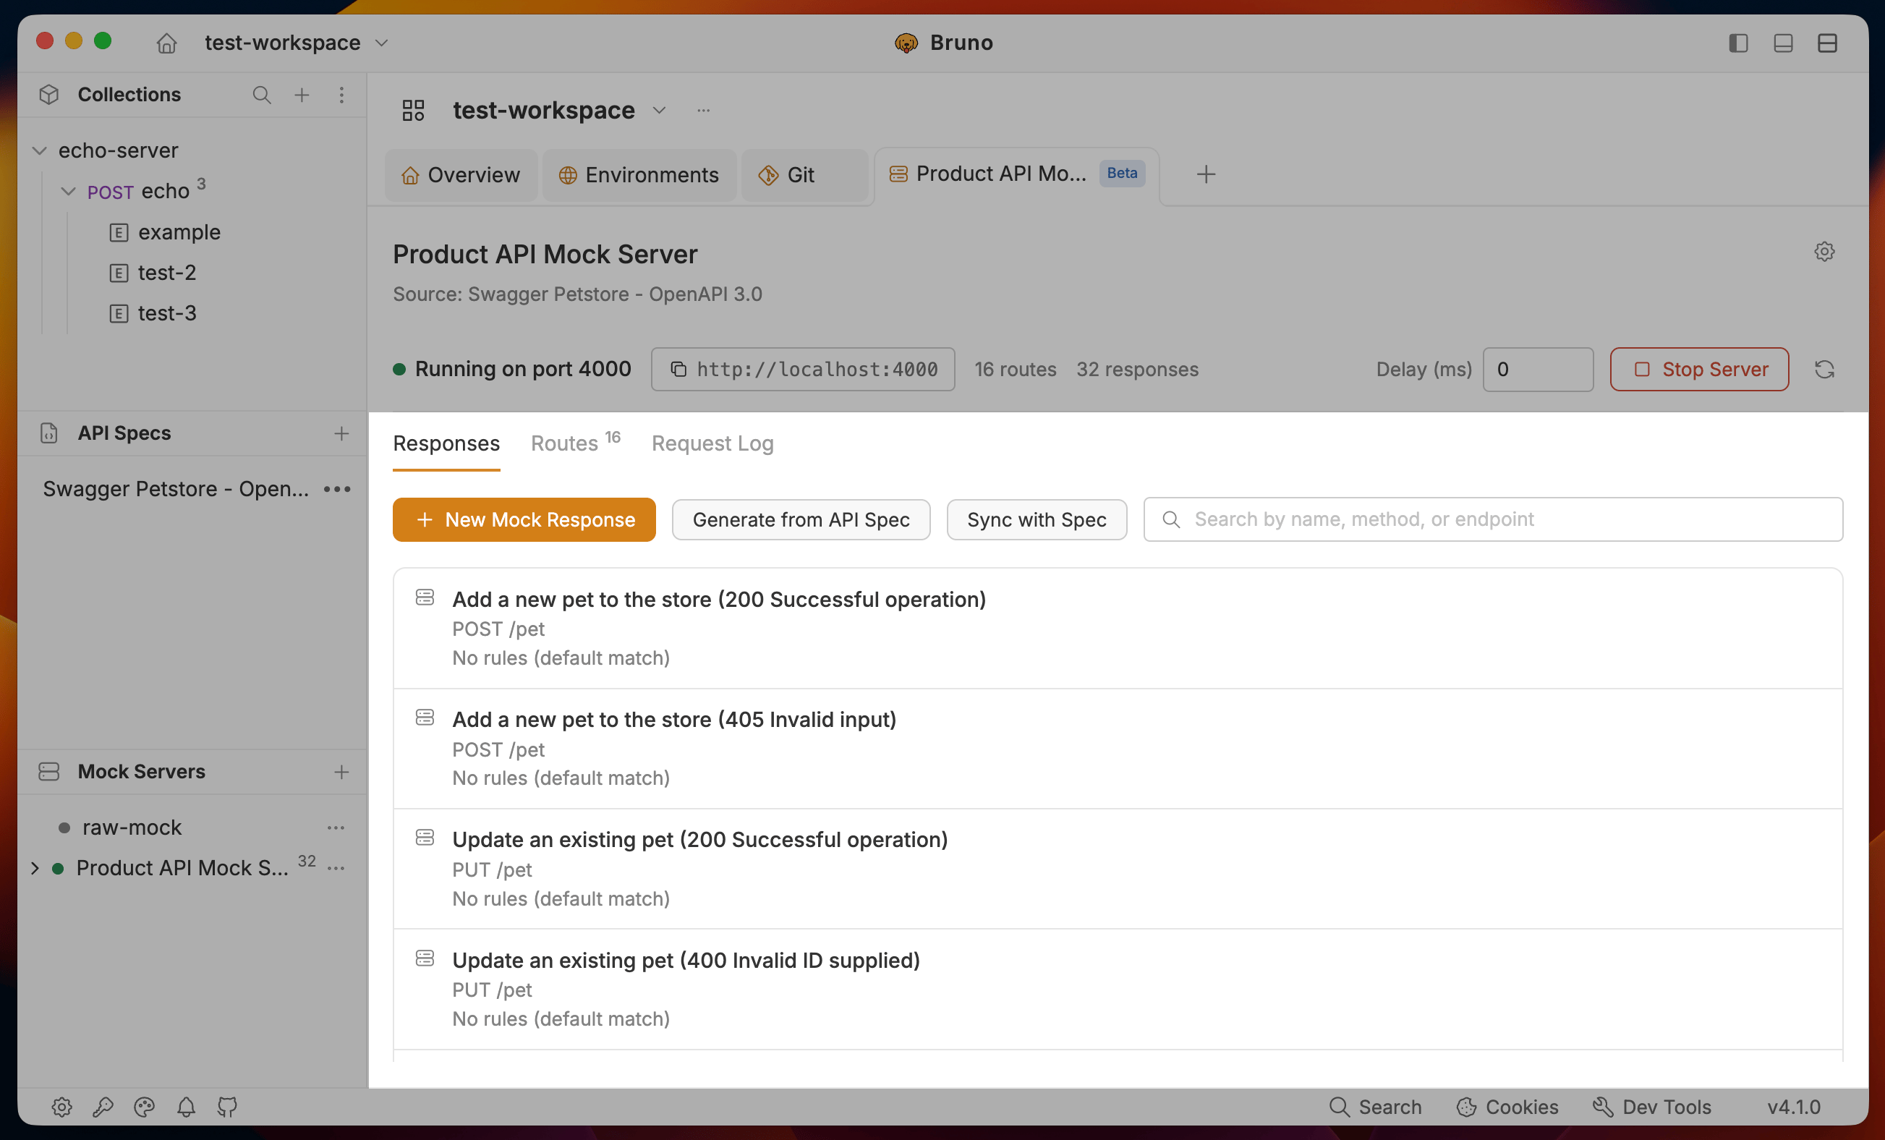Open Swagger Petstore spec options menu
This screenshot has width=1885, height=1140.
pos(337,489)
